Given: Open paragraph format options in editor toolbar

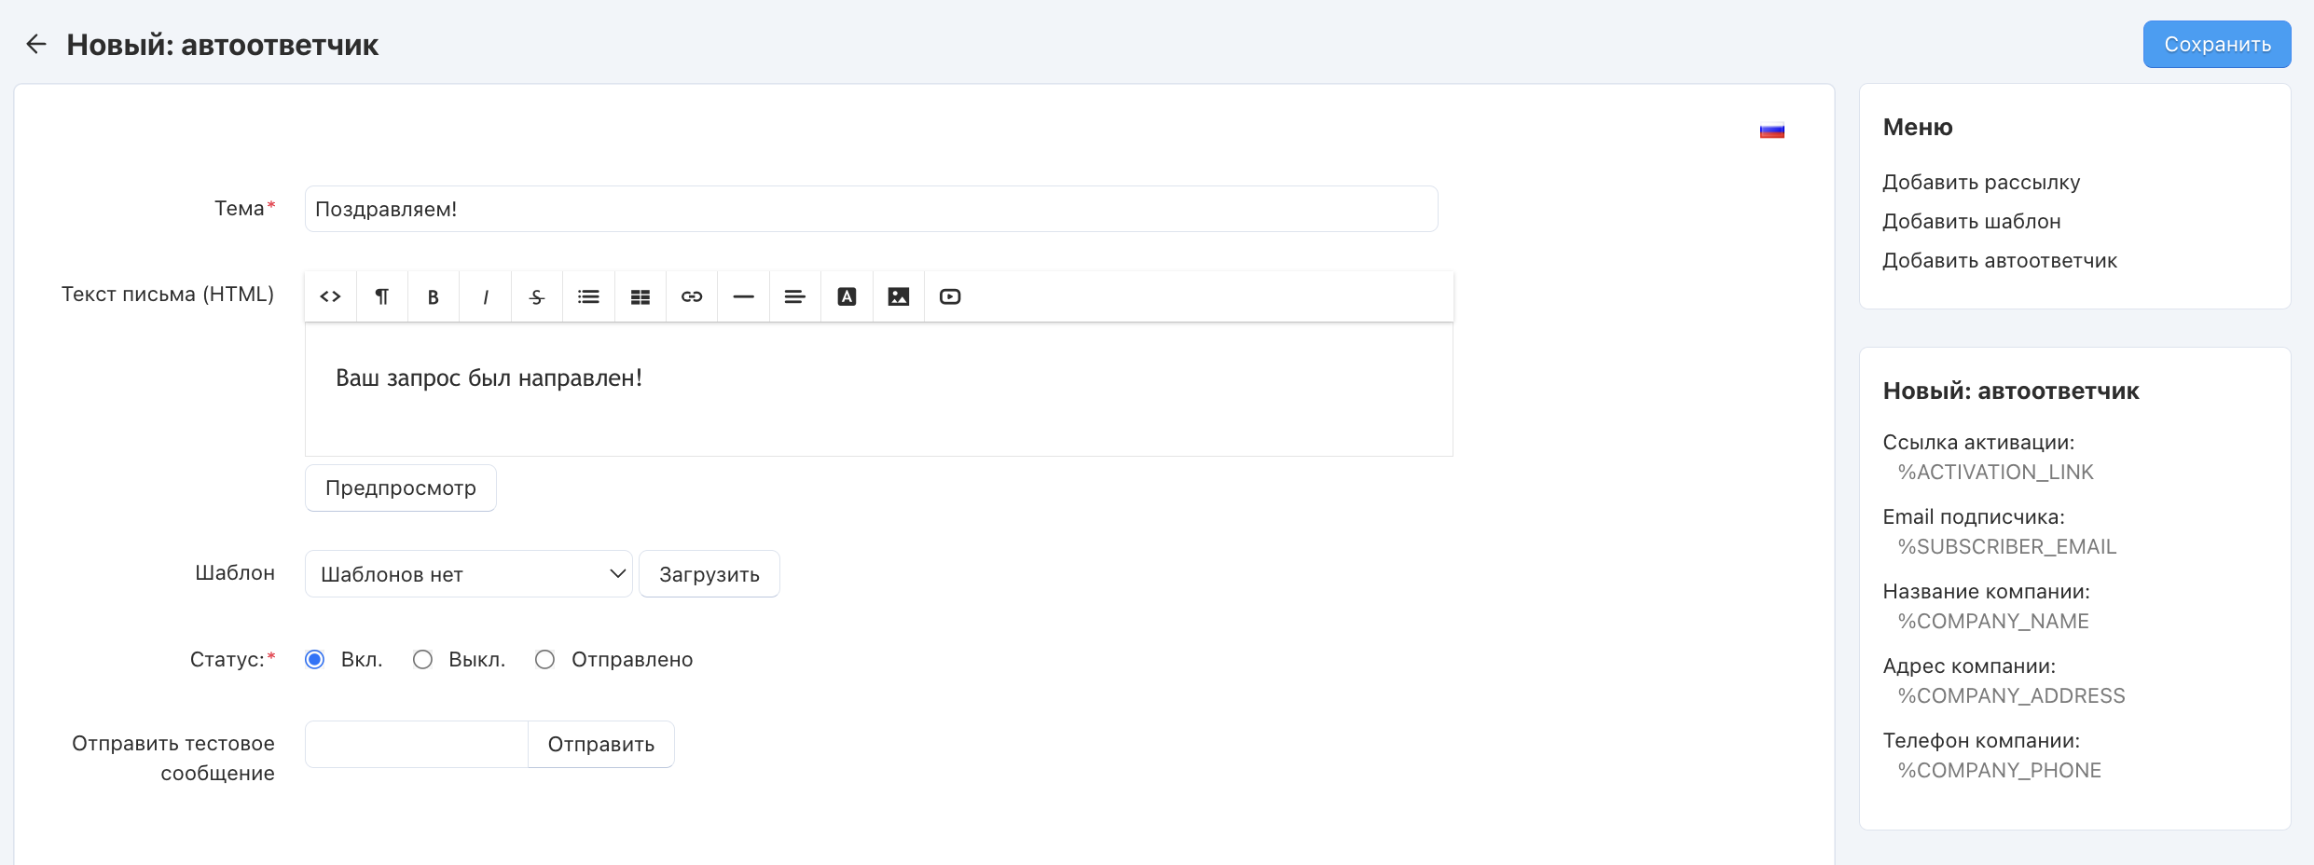Looking at the screenshot, I should click(381, 296).
